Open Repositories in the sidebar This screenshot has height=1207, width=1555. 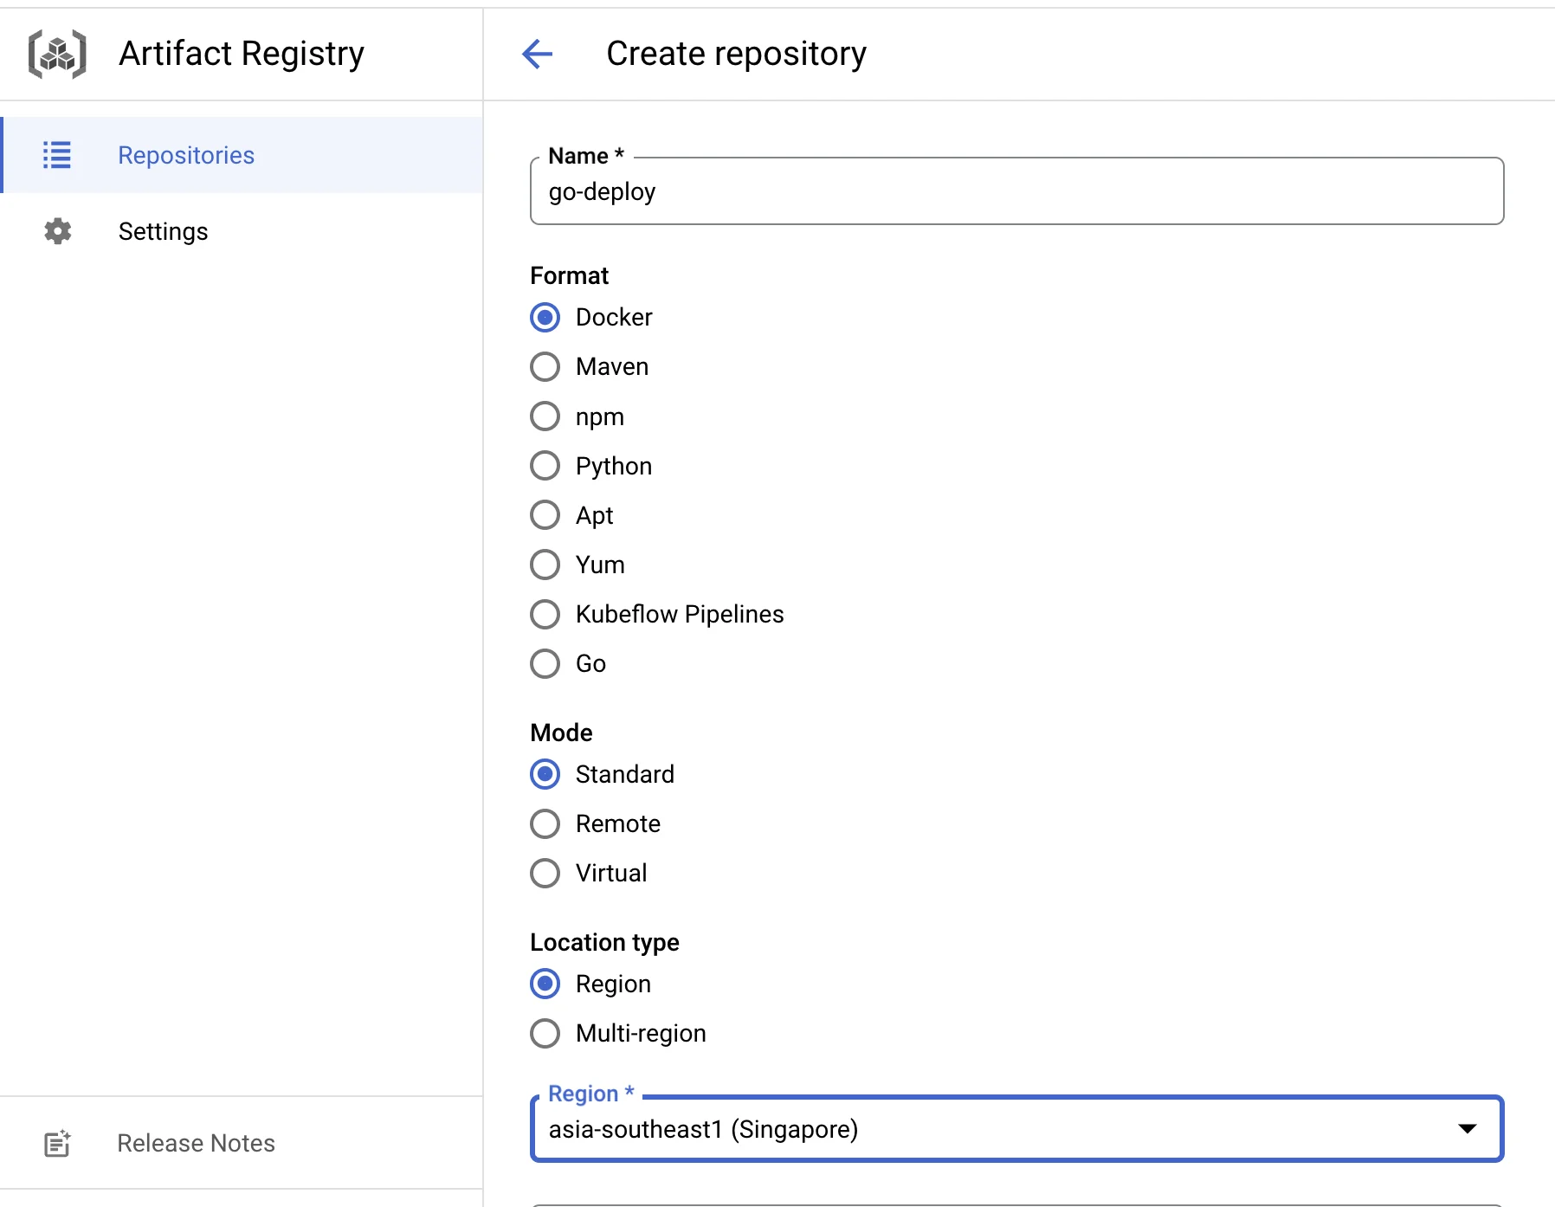[x=242, y=155]
